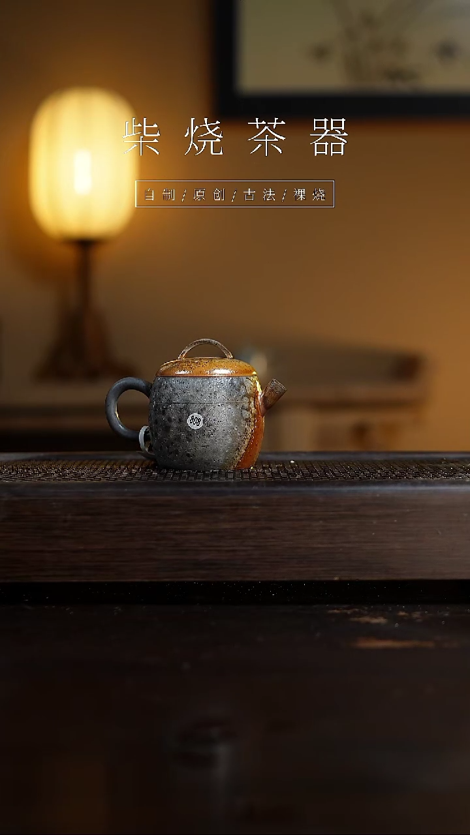Tap the 柴烧茶器 title text
The width and height of the screenshot is (470, 835).
[x=236, y=137]
